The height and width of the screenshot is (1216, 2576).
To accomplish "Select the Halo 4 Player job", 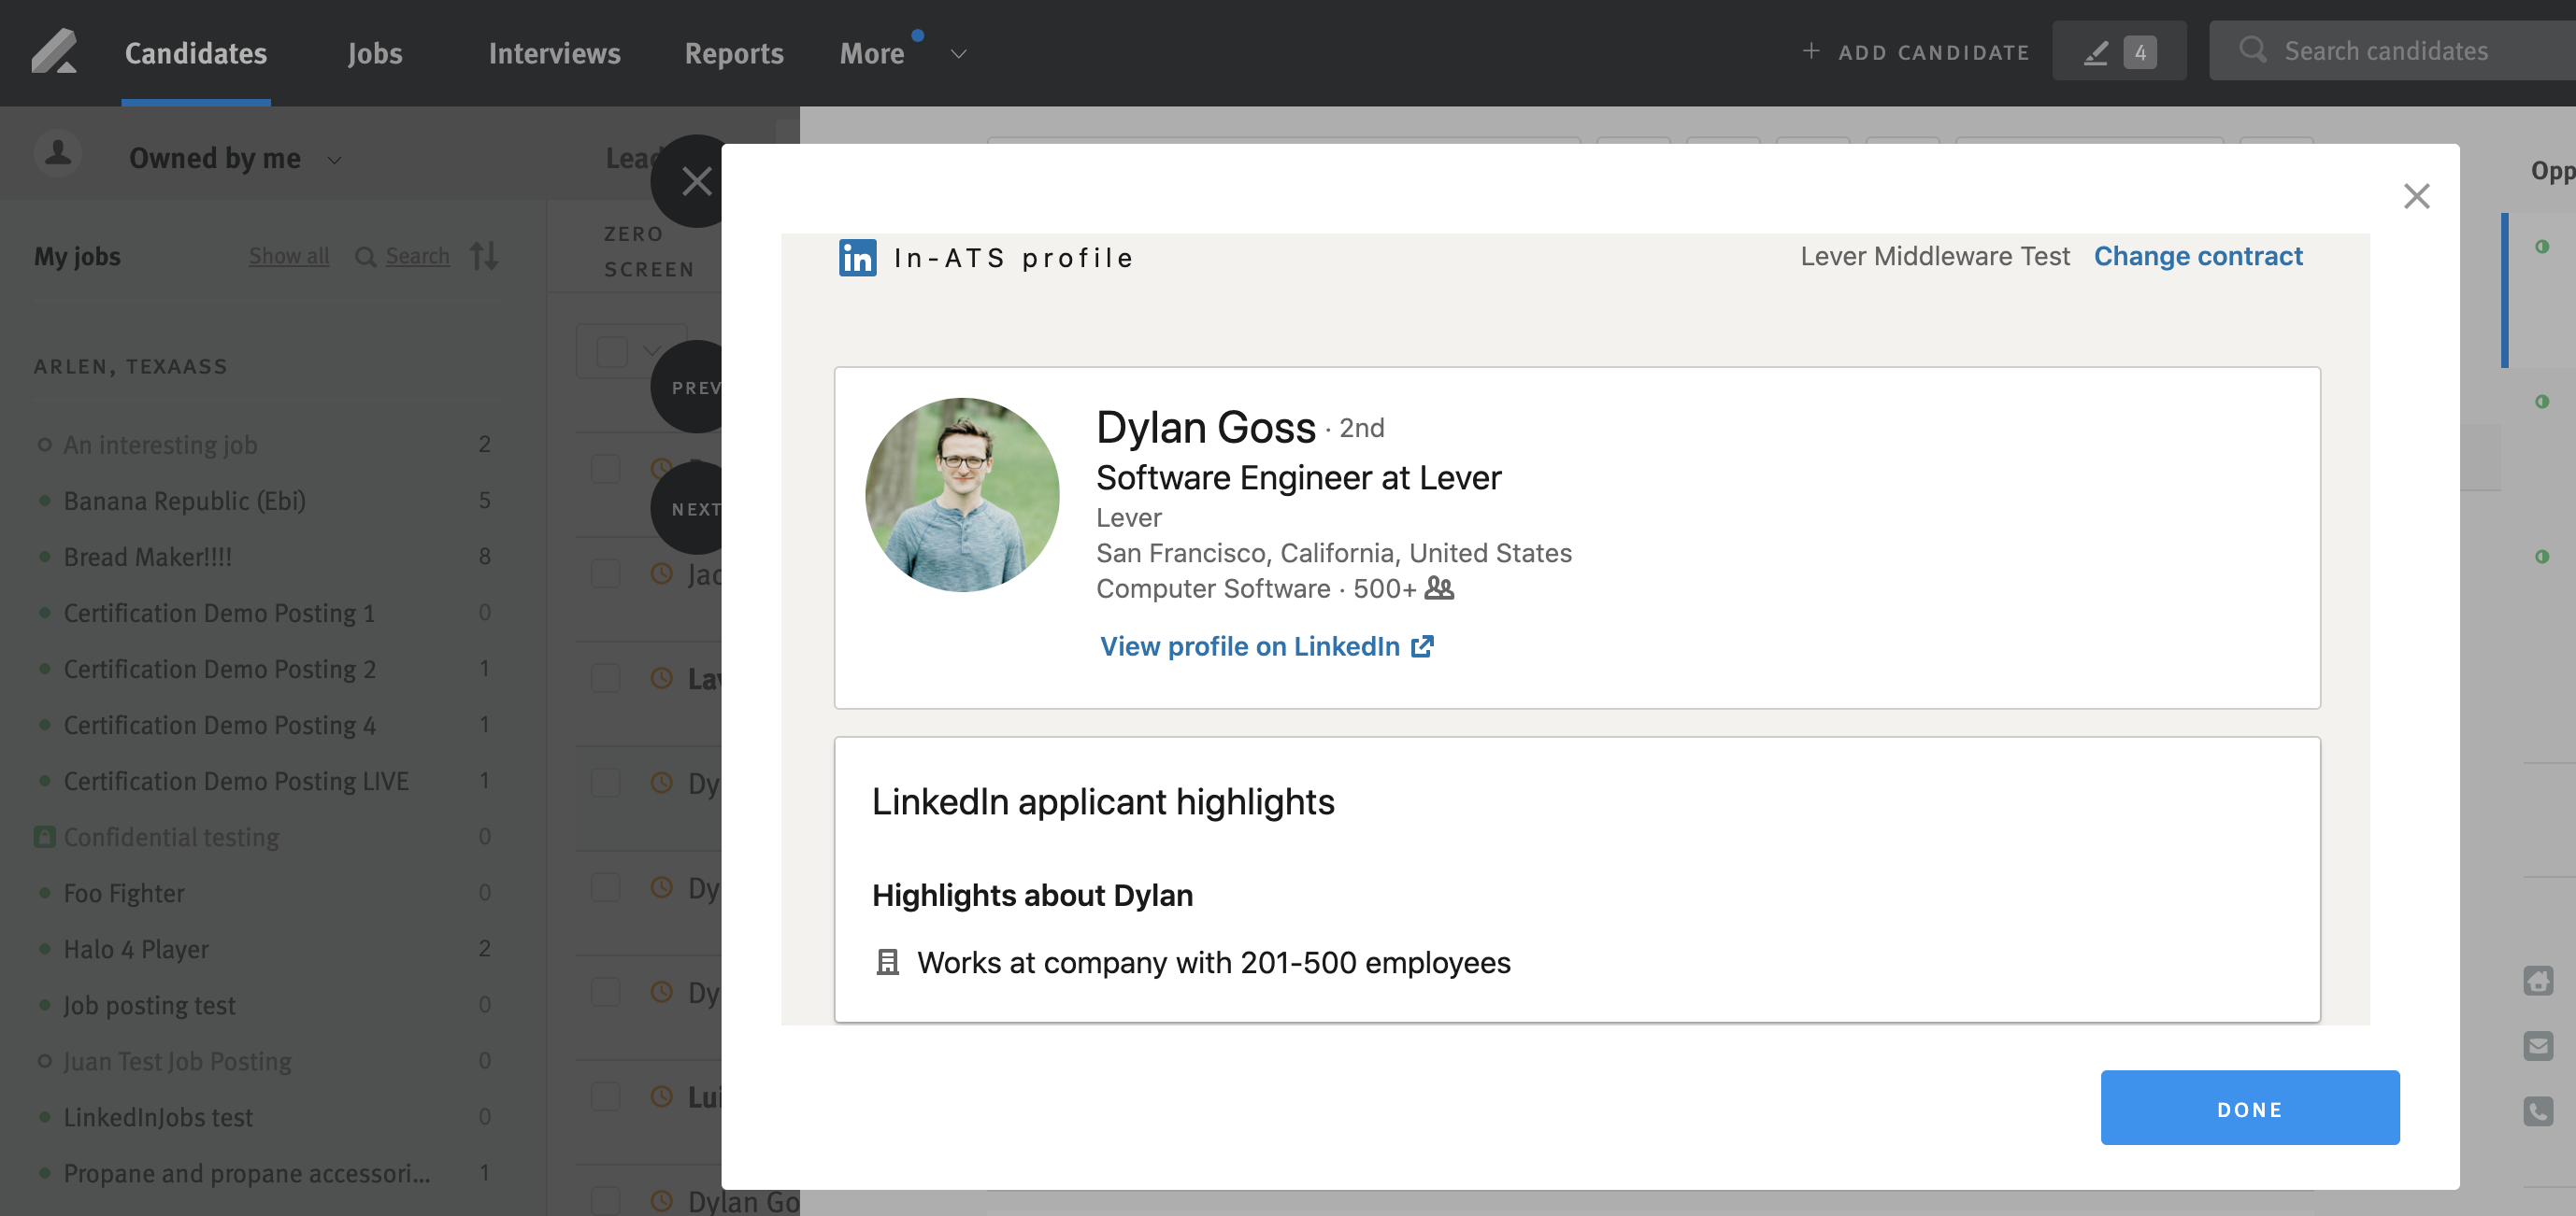I will 136,948.
